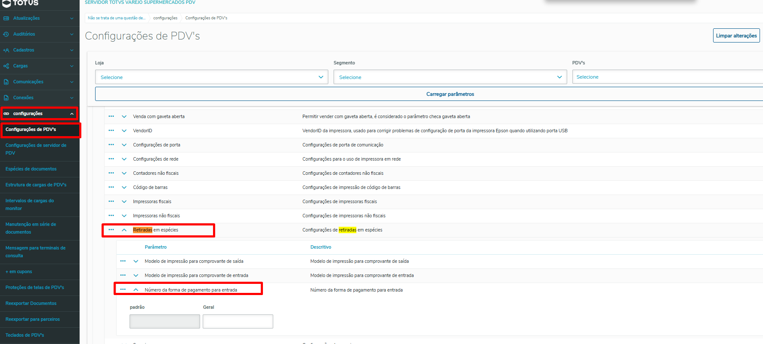Expand the Contadores não fiscais row
This screenshot has height=344, width=763.
(124, 173)
